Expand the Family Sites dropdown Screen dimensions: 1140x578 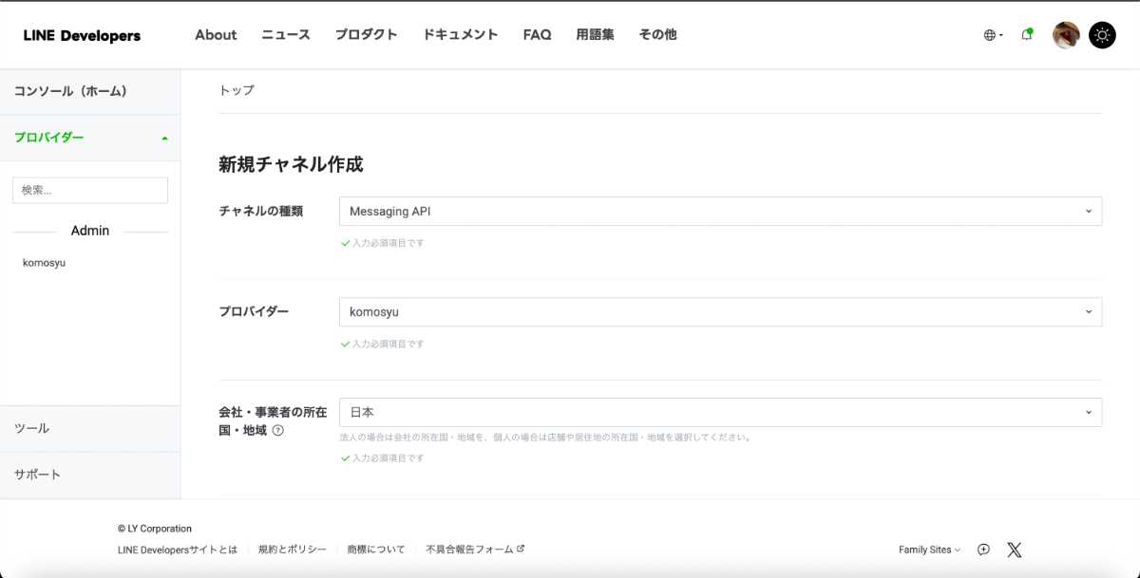tap(929, 550)
